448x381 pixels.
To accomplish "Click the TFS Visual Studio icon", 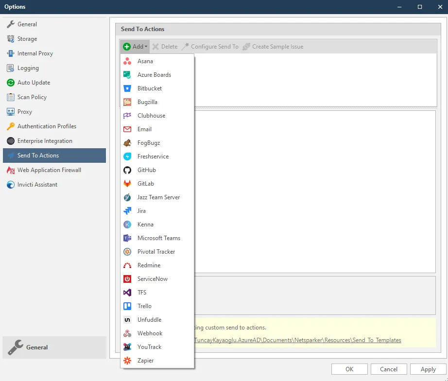I will coord(127,293).
